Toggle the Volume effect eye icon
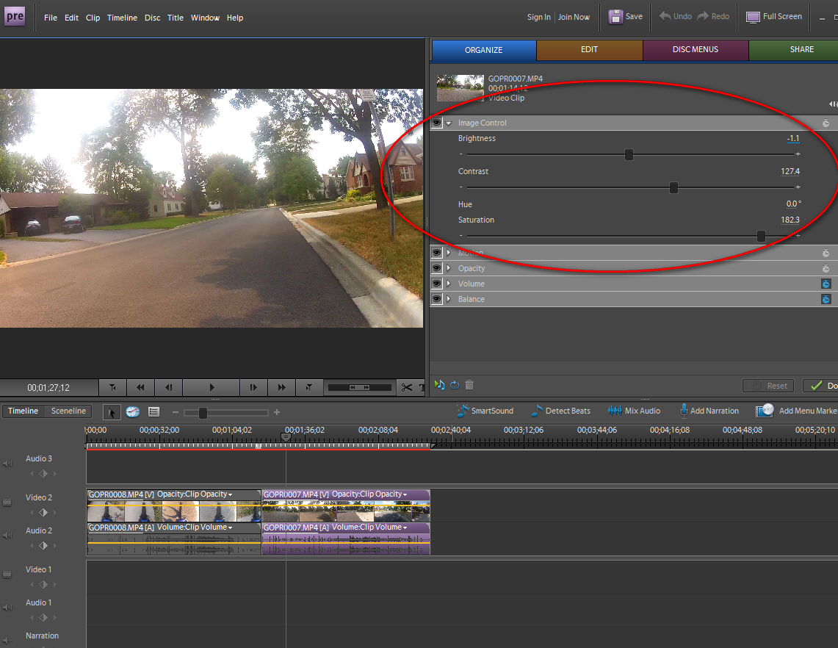Screen dimensions: 838x648 [x=437, y=284]
